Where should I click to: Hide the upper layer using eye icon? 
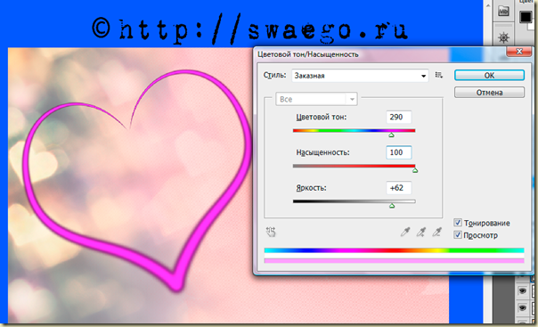tap(522, 291)
